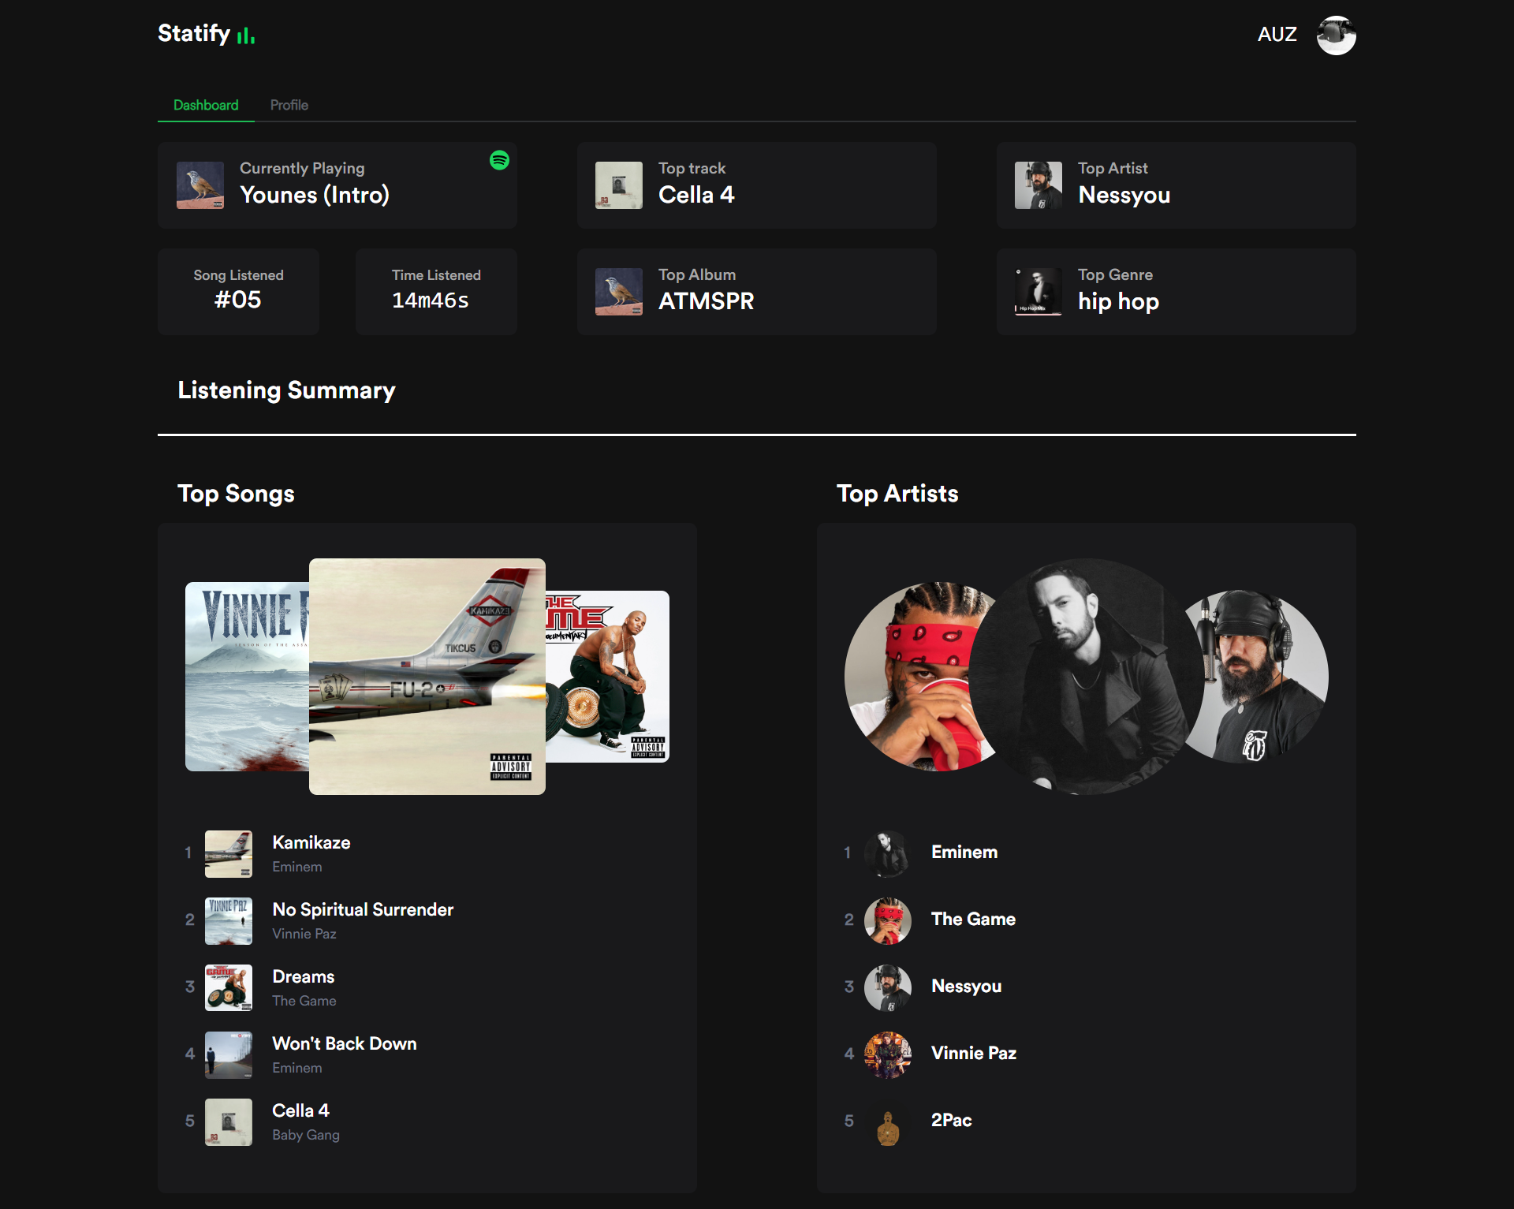The height and width of the screenshot is (1209, 1514).
Task: Open the large Vinnie Paz album cover
Action: pyautogui.click(x=247, y=677)
